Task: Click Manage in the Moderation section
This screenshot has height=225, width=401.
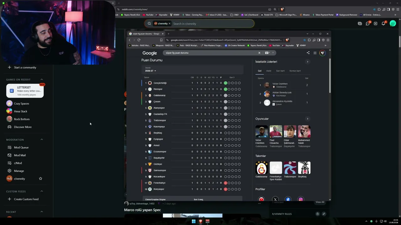Action: point(19,171)
